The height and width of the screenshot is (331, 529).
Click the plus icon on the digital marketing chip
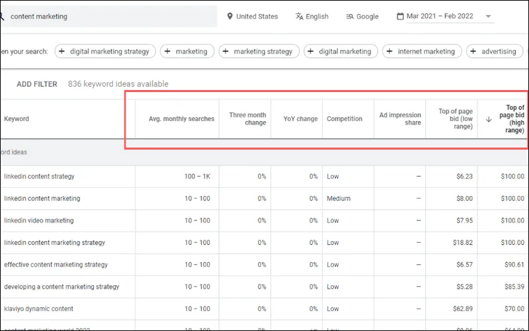click(311, 52)
